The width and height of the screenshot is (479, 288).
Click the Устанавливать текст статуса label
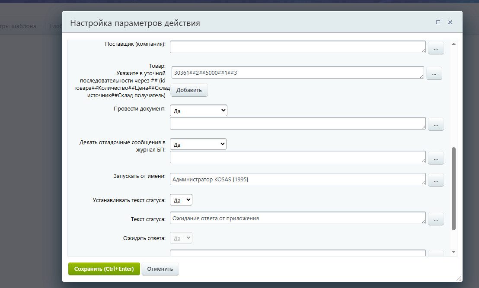129,200
